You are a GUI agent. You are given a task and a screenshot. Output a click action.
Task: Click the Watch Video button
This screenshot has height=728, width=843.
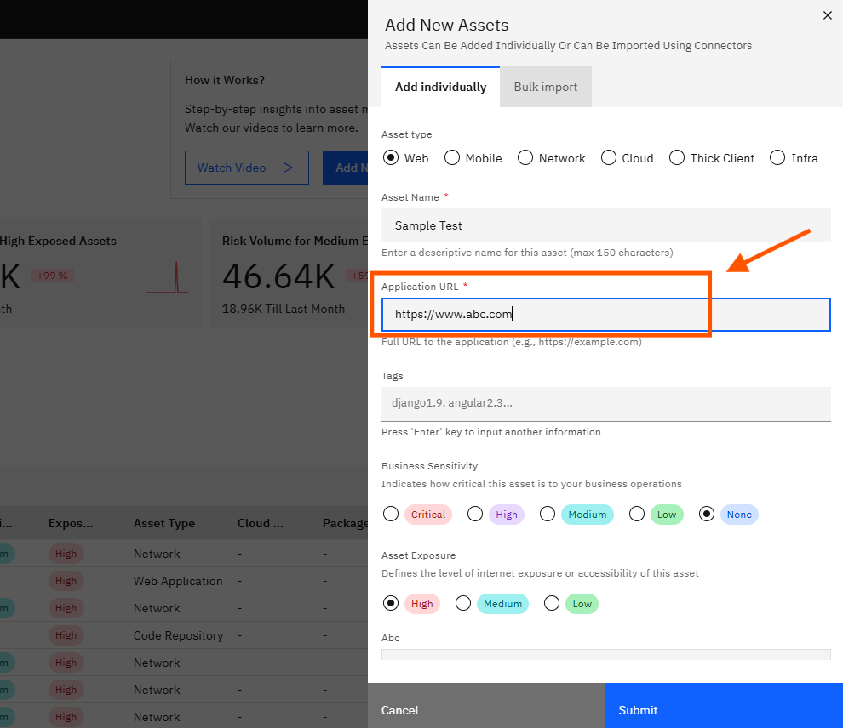point(247,168)
